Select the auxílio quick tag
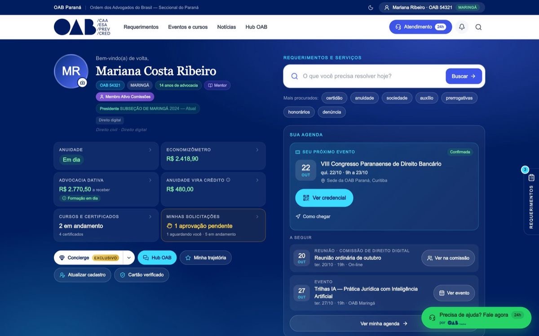Viewport: 539px width, 336px height. (427, 98)
